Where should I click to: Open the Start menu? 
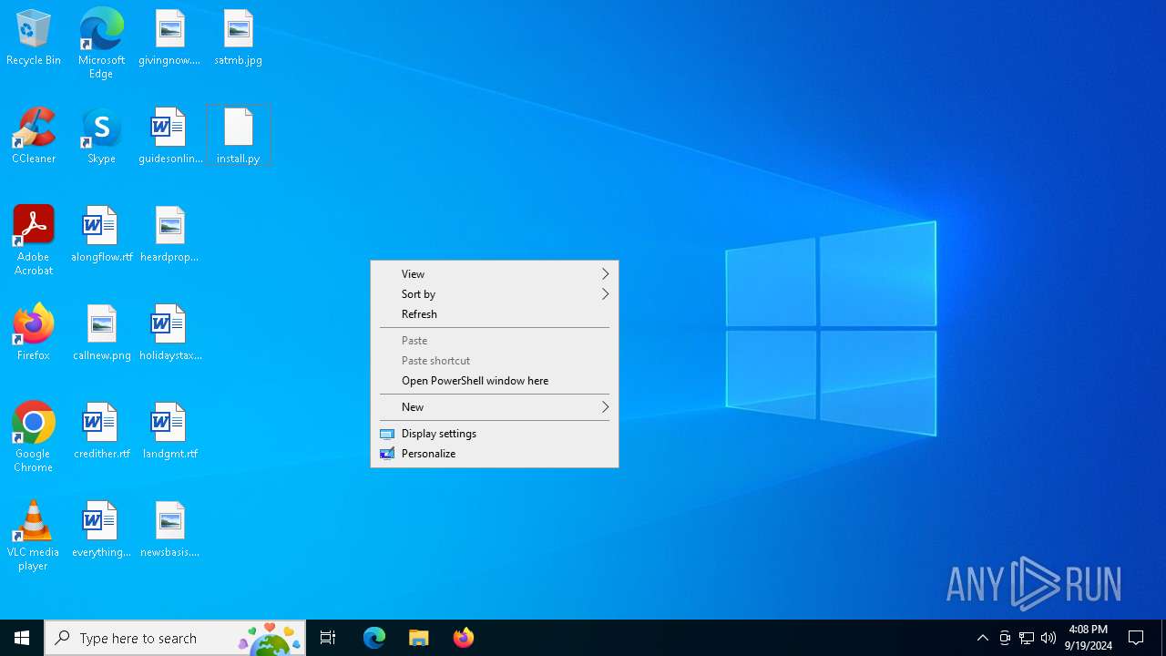22,638
